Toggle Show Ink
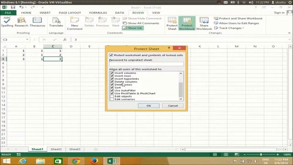This screenshot has width=293, height=165. [x=133, y=28]
